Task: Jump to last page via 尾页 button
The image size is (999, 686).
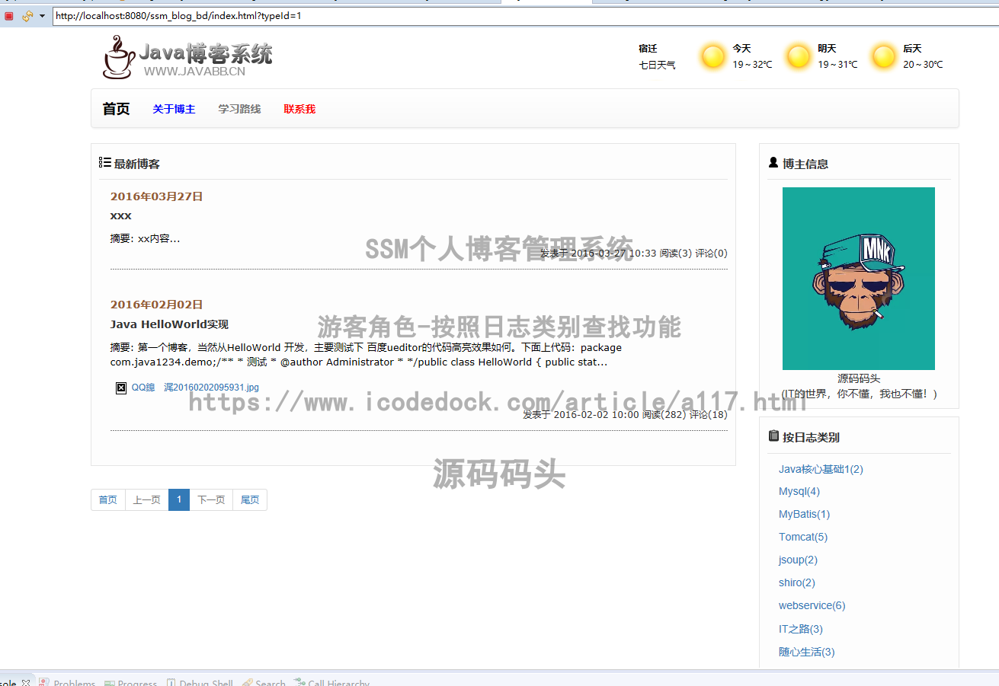Action: coord(250,499)
